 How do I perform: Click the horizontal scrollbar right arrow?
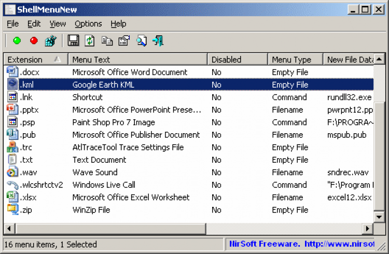[368, 229]
